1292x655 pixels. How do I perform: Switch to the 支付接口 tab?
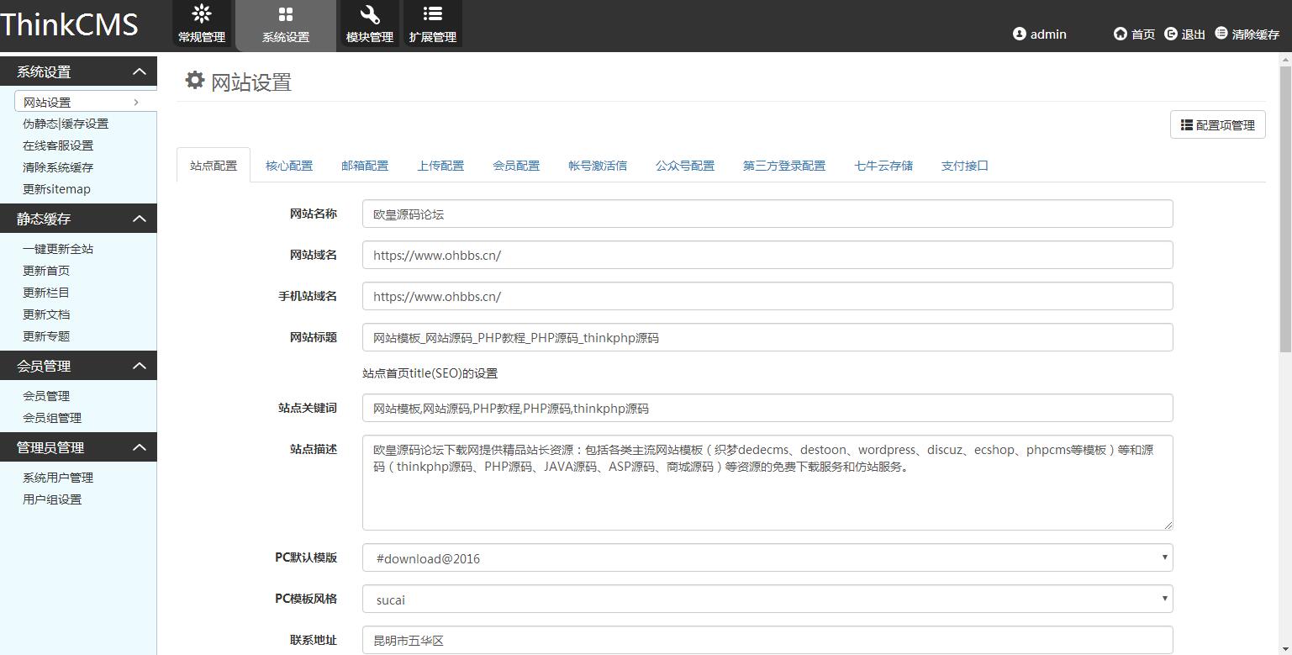coord(963,166)
